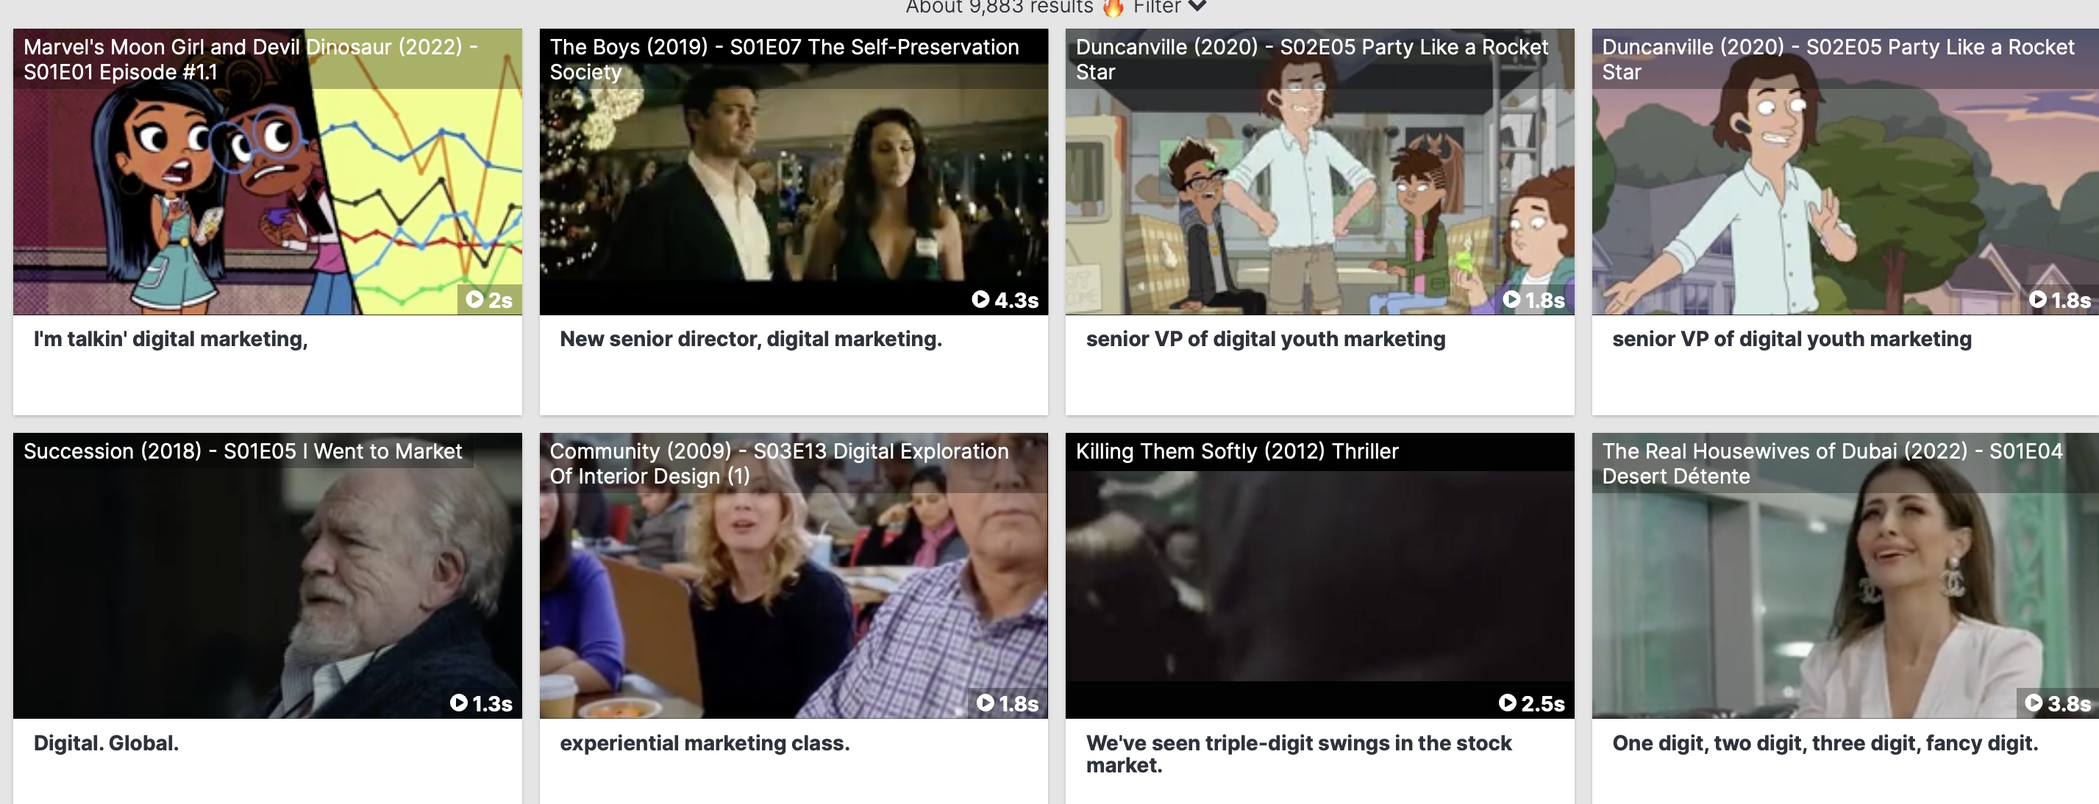Image resolution: width=2099 pixels, height=804 pixels.
Task: Click the "About 9,883 results" text
Action: 999,7
